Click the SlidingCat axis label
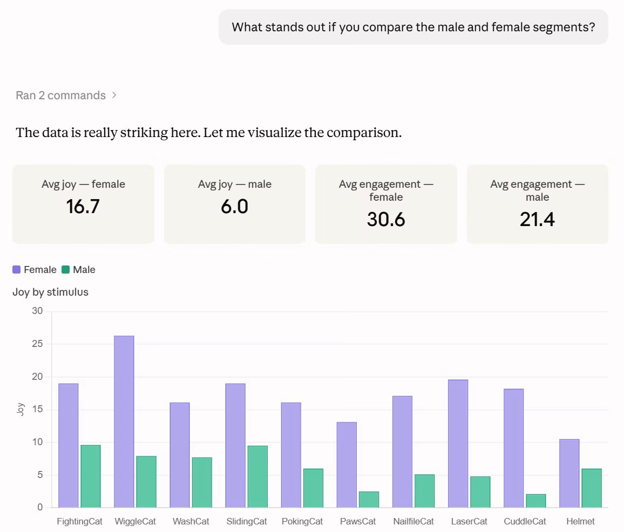Viewport: 624px width, 532px height. 247,521
